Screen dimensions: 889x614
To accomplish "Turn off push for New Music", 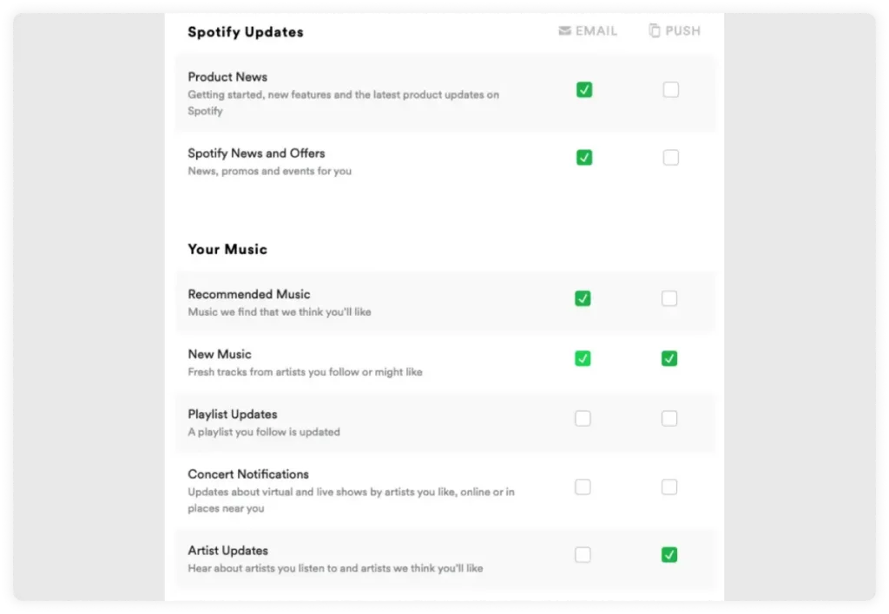I will [669, 358].
